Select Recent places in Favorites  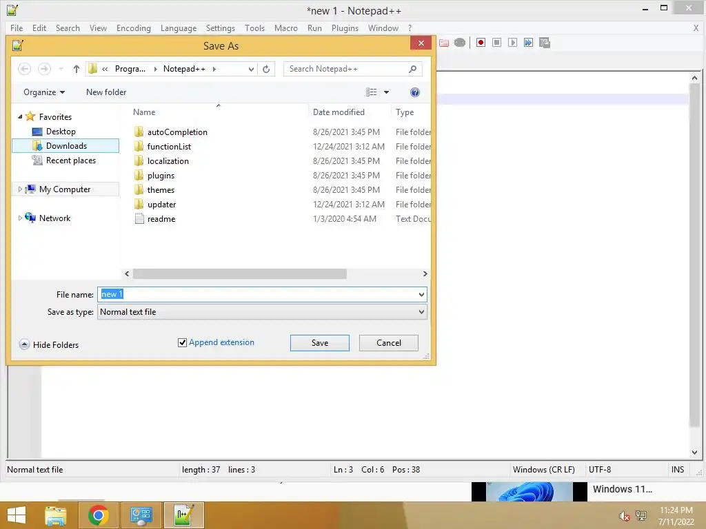click(71, 160)
